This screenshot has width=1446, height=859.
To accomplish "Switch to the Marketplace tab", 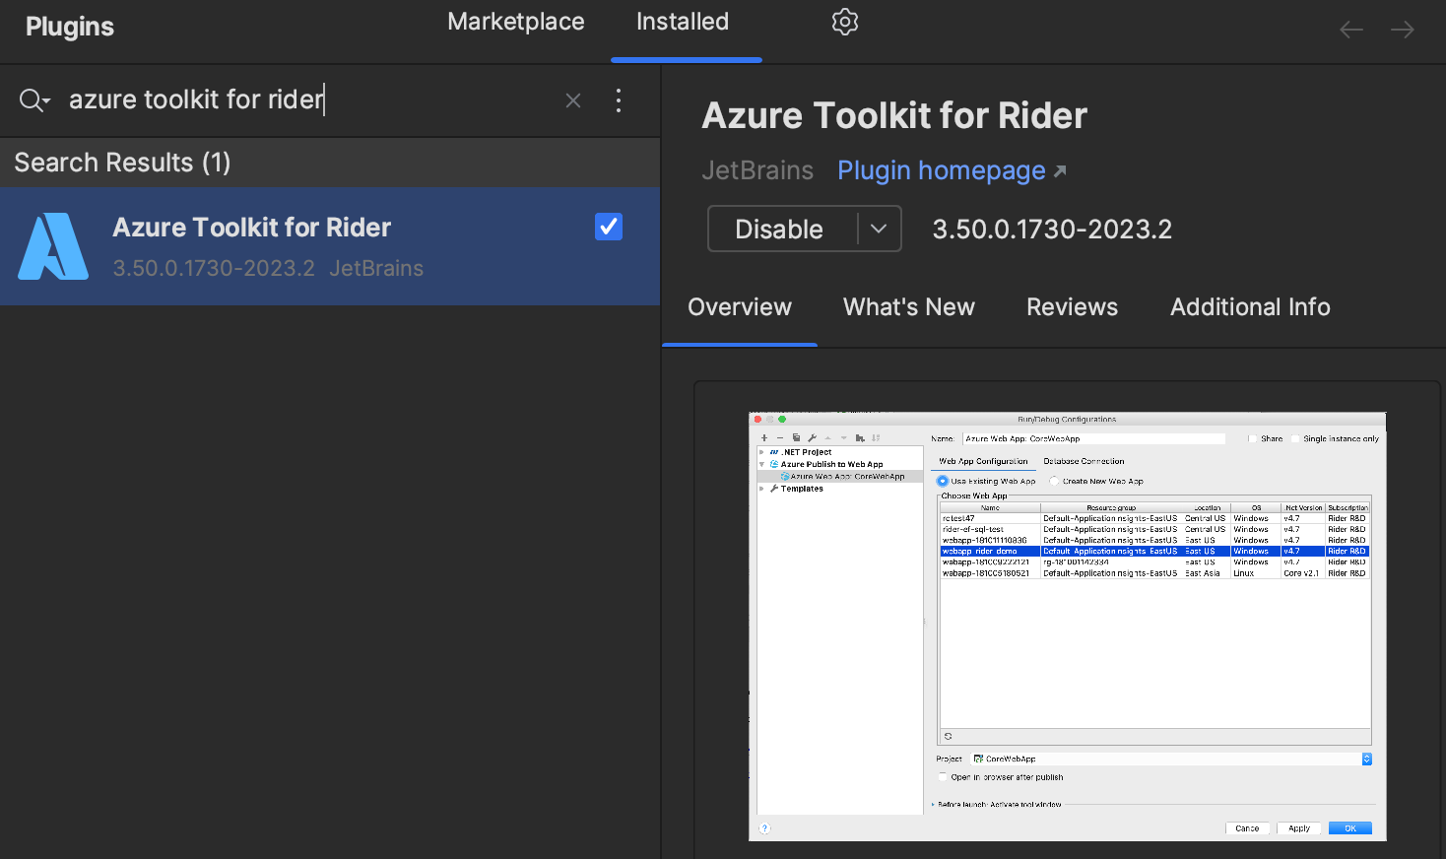I will point(516,22).
